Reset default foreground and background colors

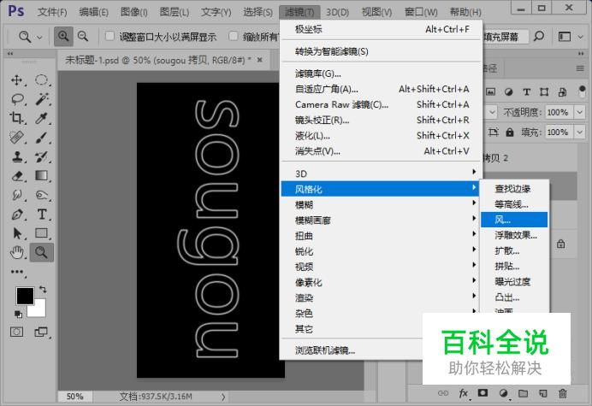(x=18, y=314)
